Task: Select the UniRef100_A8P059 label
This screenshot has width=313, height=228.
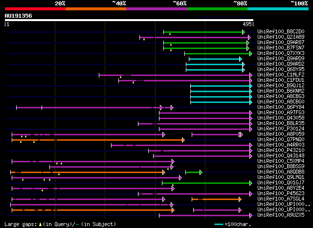Action: point(281,134)
